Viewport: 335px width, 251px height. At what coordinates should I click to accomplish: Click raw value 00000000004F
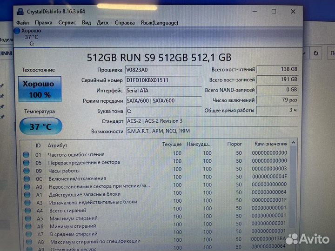click(269, 177)
